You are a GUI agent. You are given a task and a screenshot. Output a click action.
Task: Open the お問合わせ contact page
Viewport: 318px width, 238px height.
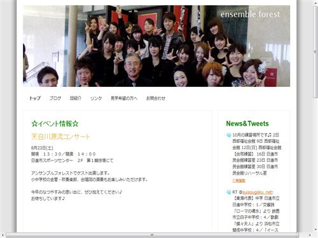[x=156, y=98]
